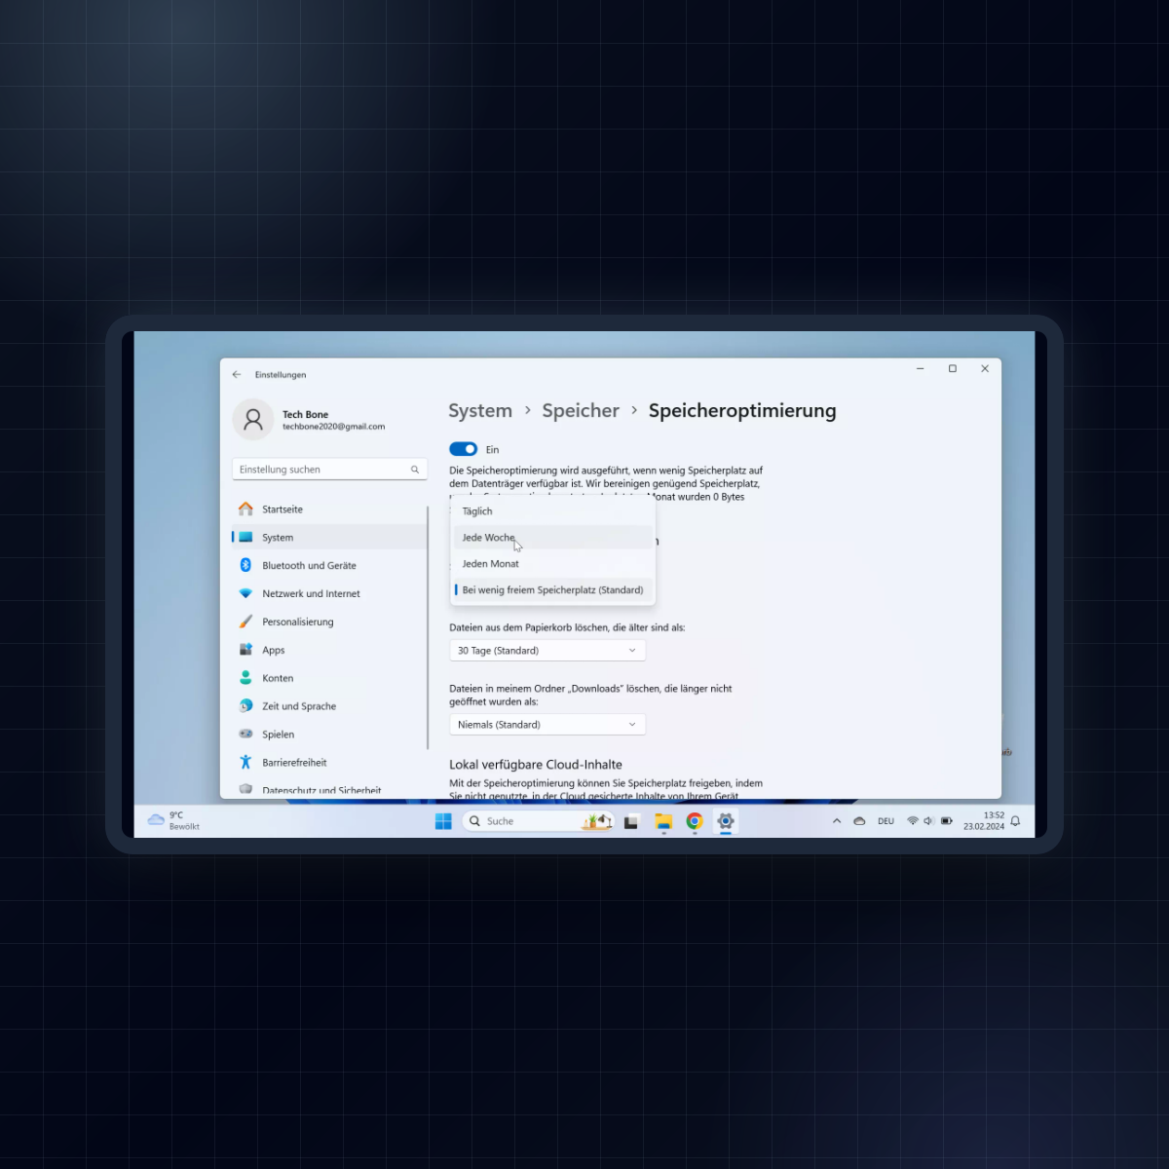Open the weather widget showing 9°C

tap(173, 821)
